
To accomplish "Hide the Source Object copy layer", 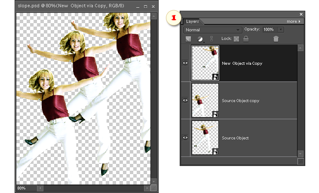I will 185,100.
